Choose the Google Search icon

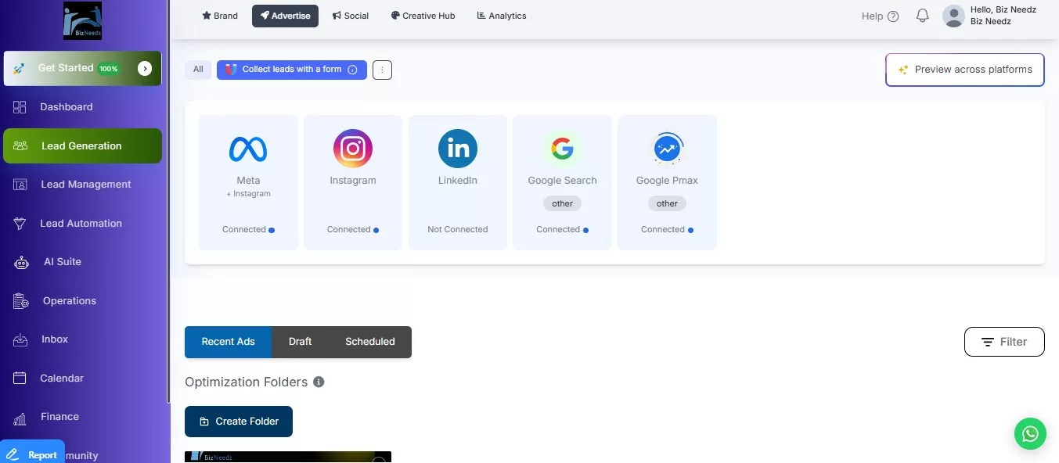coord(562,149)
